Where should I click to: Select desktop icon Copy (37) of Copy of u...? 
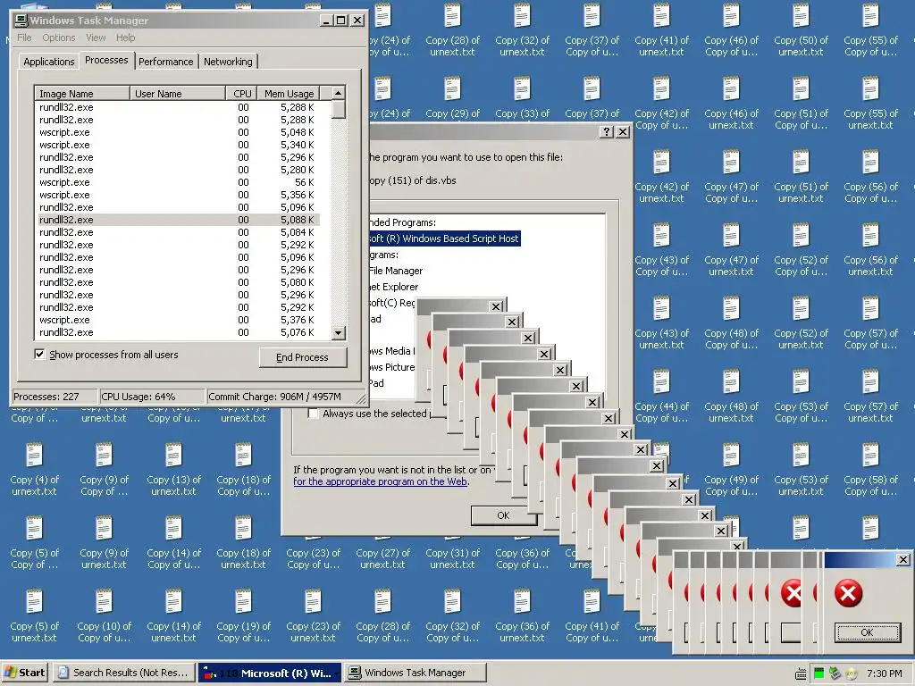pyautogui.click(x=592, y=29)
